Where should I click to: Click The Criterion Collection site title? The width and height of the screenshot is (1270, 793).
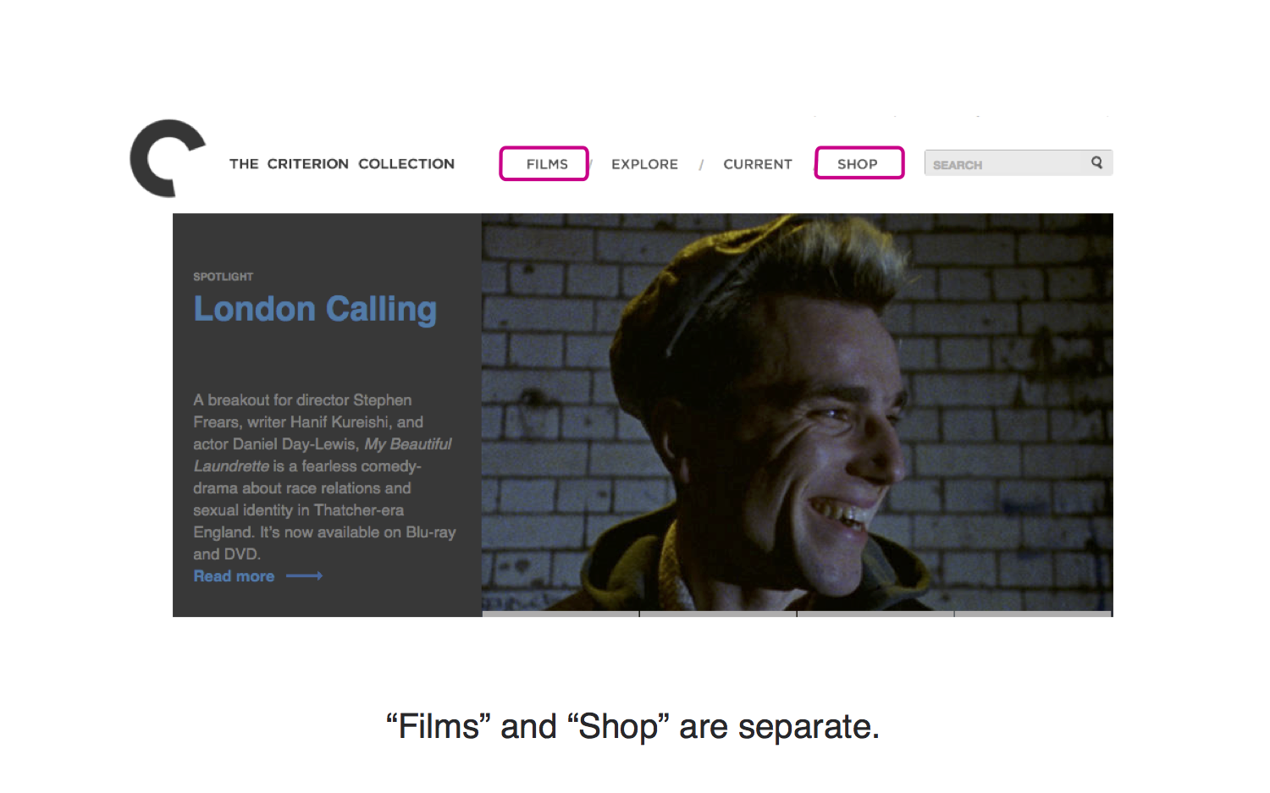[342, 164]
